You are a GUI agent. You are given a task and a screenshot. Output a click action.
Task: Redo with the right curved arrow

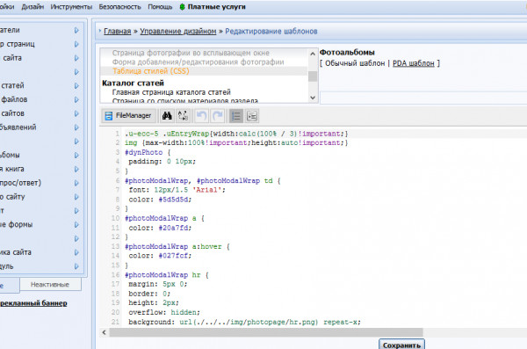coord(218,116)
